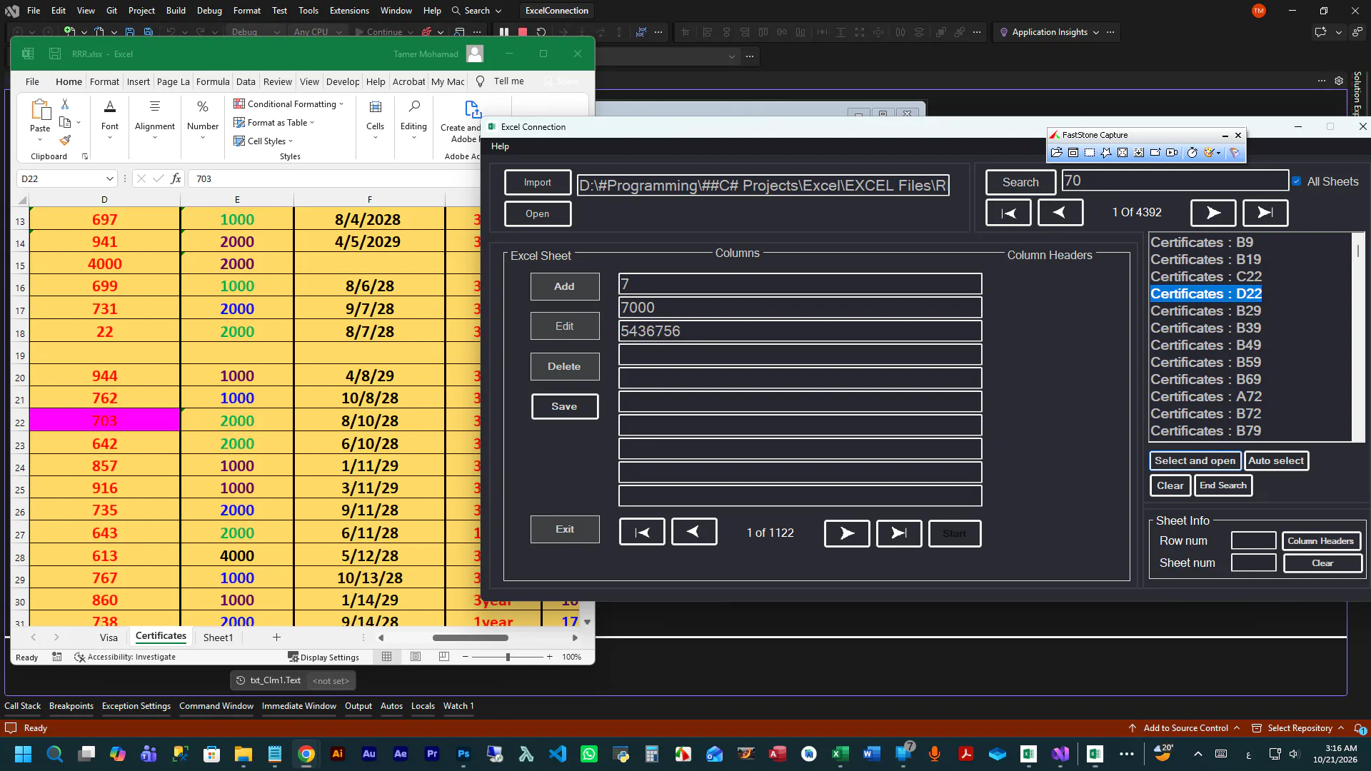Open Conditional Formatting dropdown
The image size is (1371, 771).
pyautogui.click(x=288, y=104)
